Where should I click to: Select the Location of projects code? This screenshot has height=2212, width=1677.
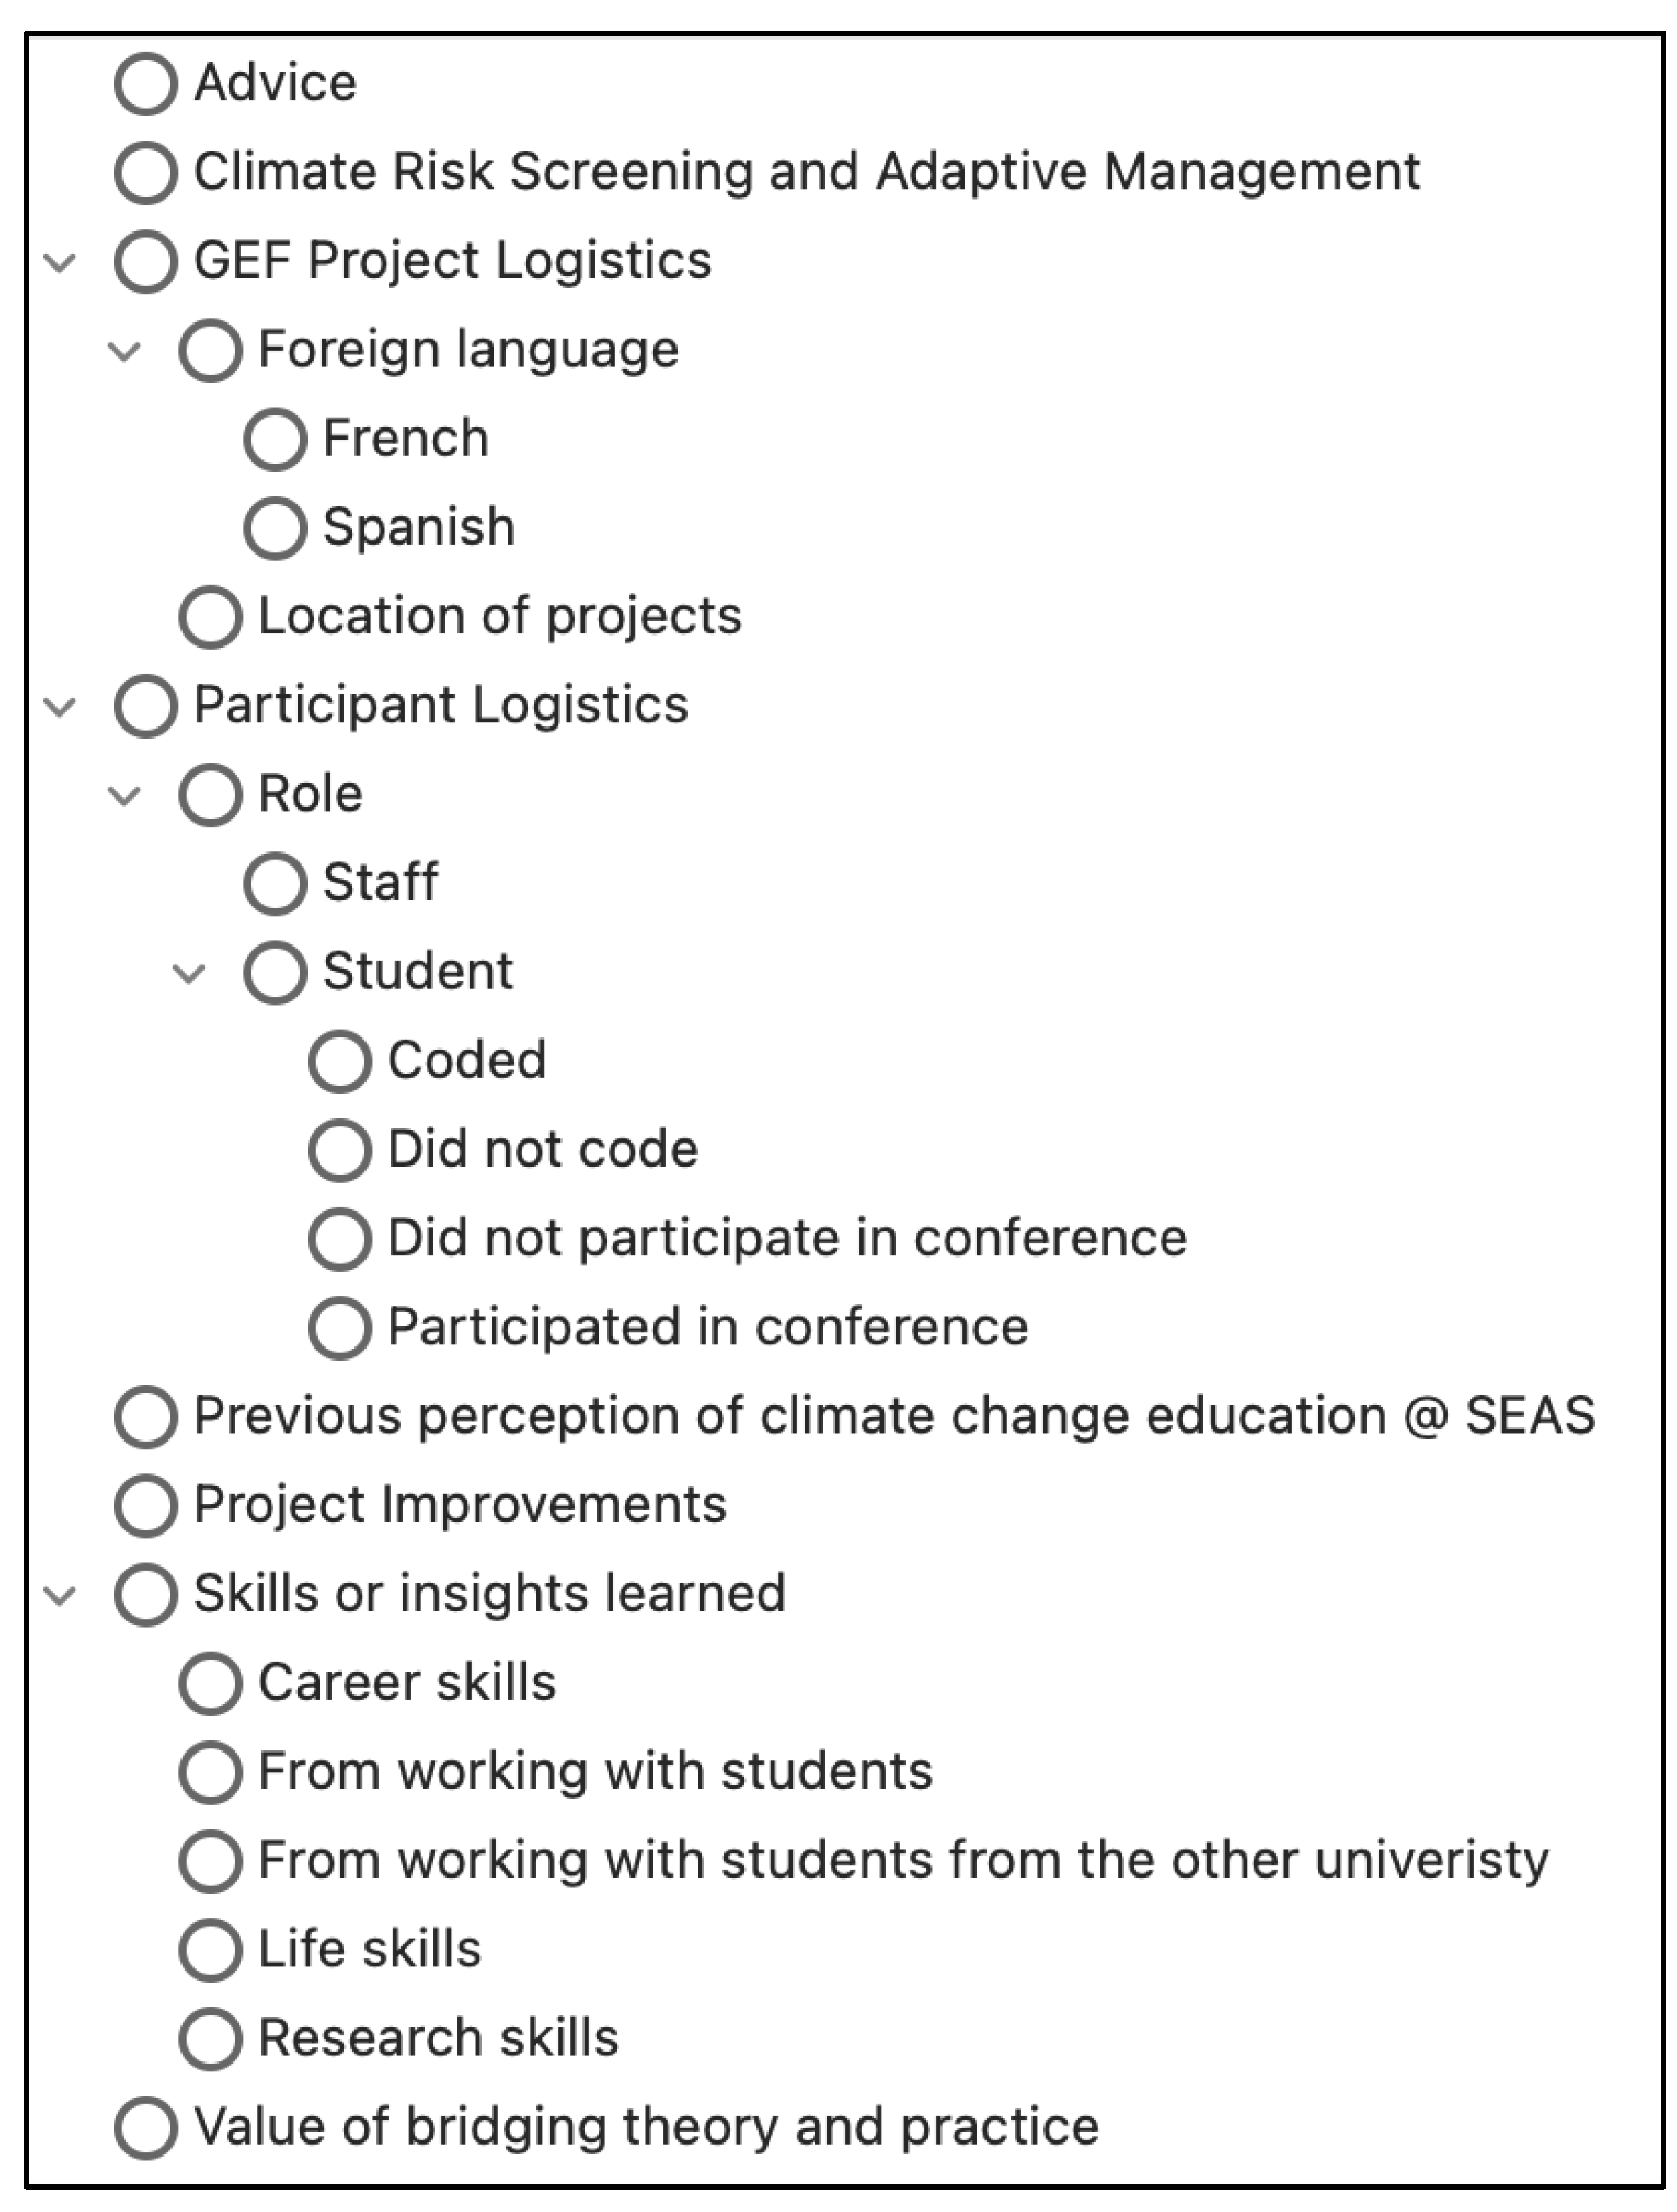coord(499,616)
